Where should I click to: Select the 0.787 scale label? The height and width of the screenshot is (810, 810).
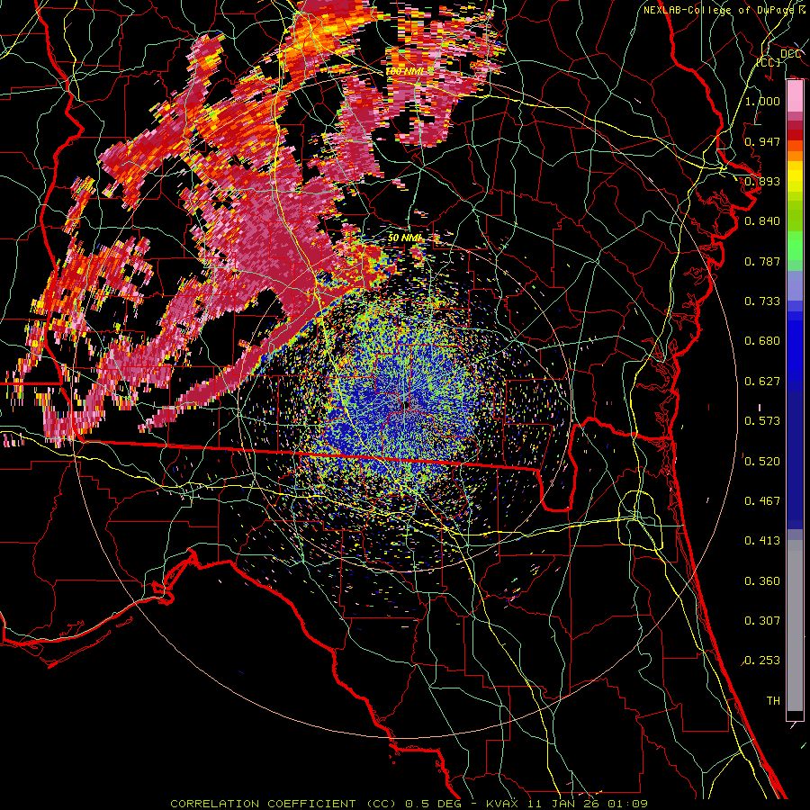762,261
